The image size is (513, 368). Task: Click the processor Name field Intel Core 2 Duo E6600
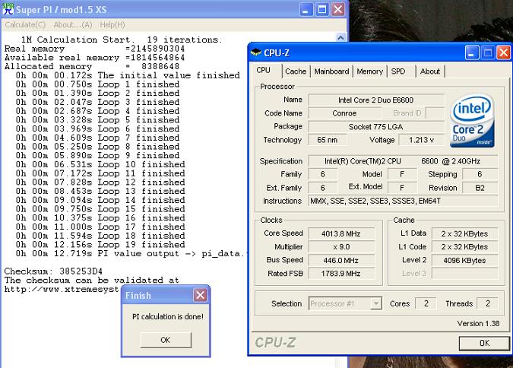pyautogui.click(x=376, y=100)
